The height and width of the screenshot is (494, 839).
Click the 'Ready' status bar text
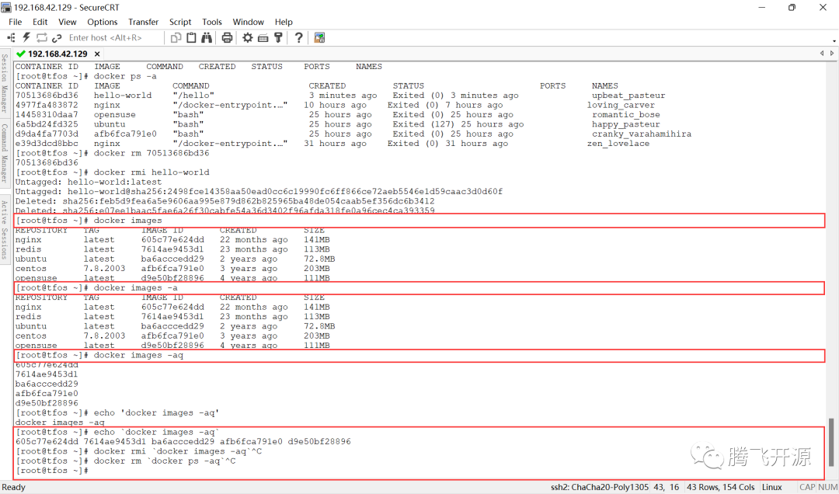coord(14,487)
